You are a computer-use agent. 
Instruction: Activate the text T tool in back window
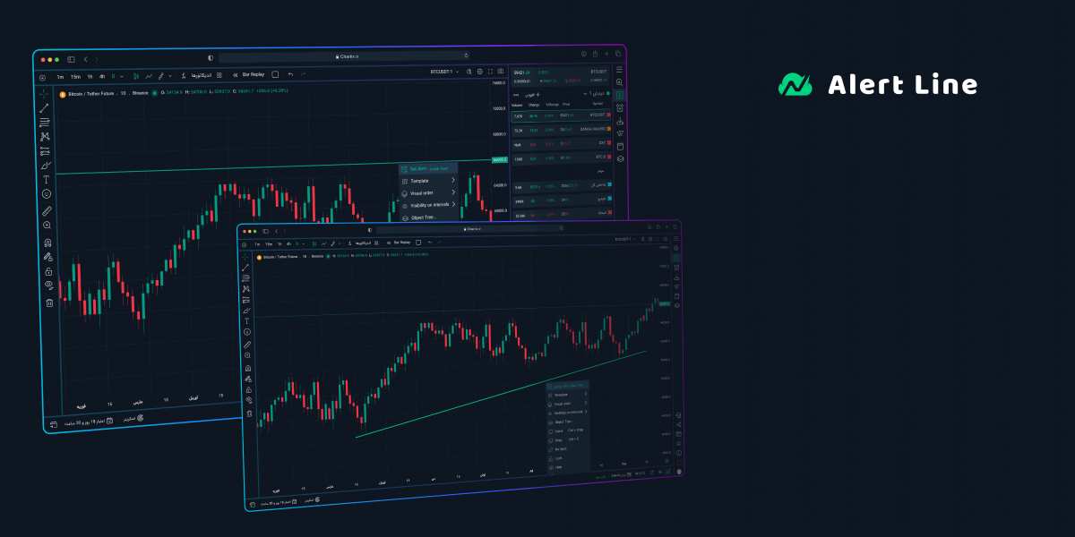pyautogui.click(x=46, y=179)
